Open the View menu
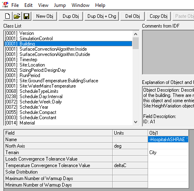The height and width of the screenshot is (191, 194). (43, 5)
